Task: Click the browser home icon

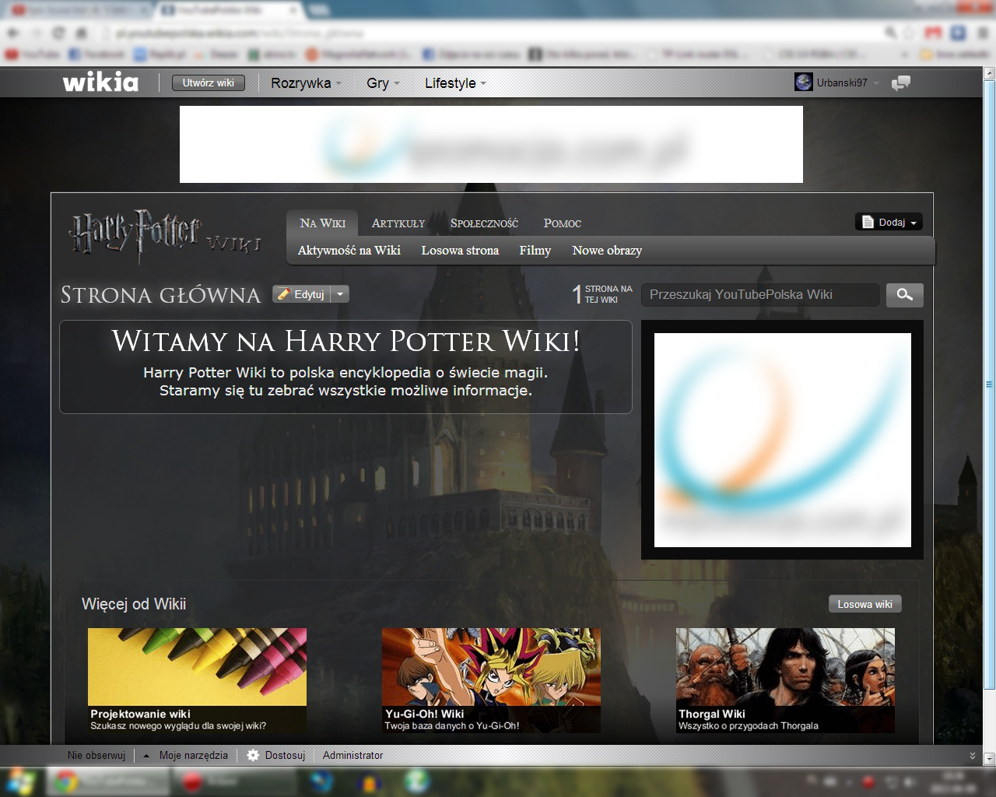Action: click(x=82, y=33)
